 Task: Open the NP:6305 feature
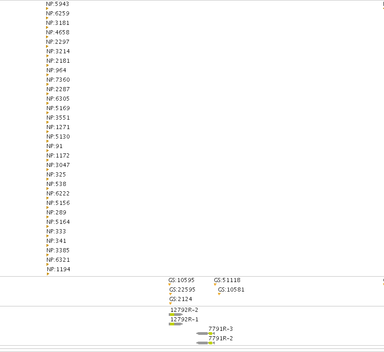click(x=58, y=99)
